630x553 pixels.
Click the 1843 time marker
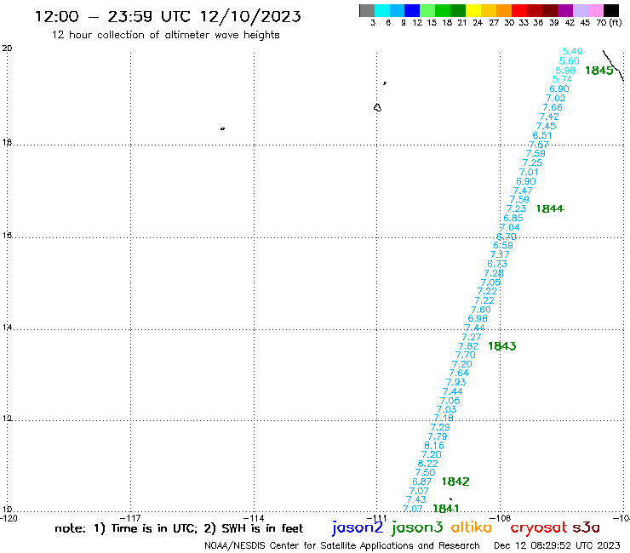pyautogui.click(x=501, y=346)
